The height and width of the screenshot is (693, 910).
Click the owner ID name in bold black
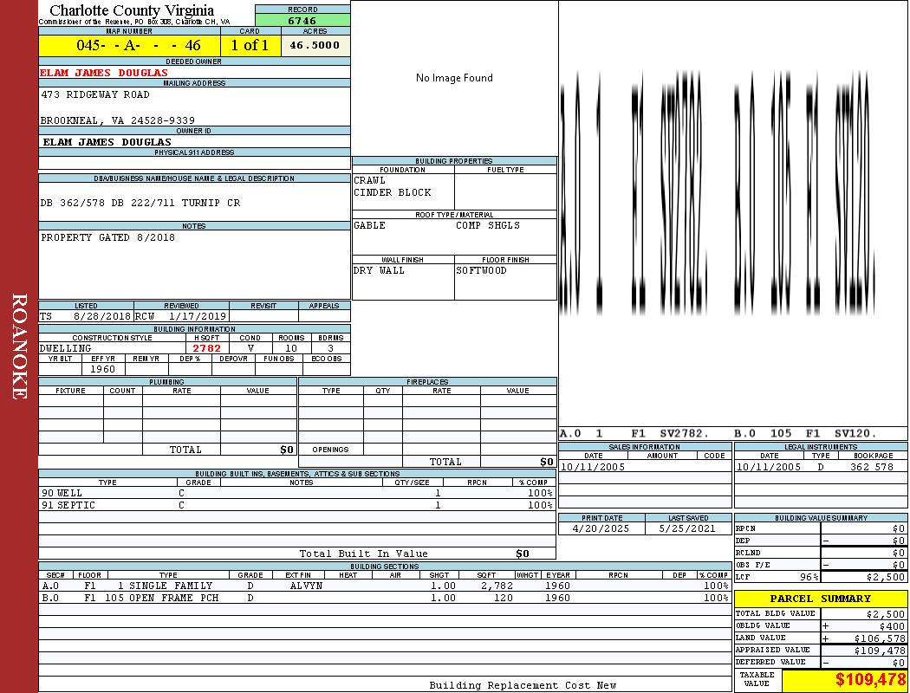107,142
